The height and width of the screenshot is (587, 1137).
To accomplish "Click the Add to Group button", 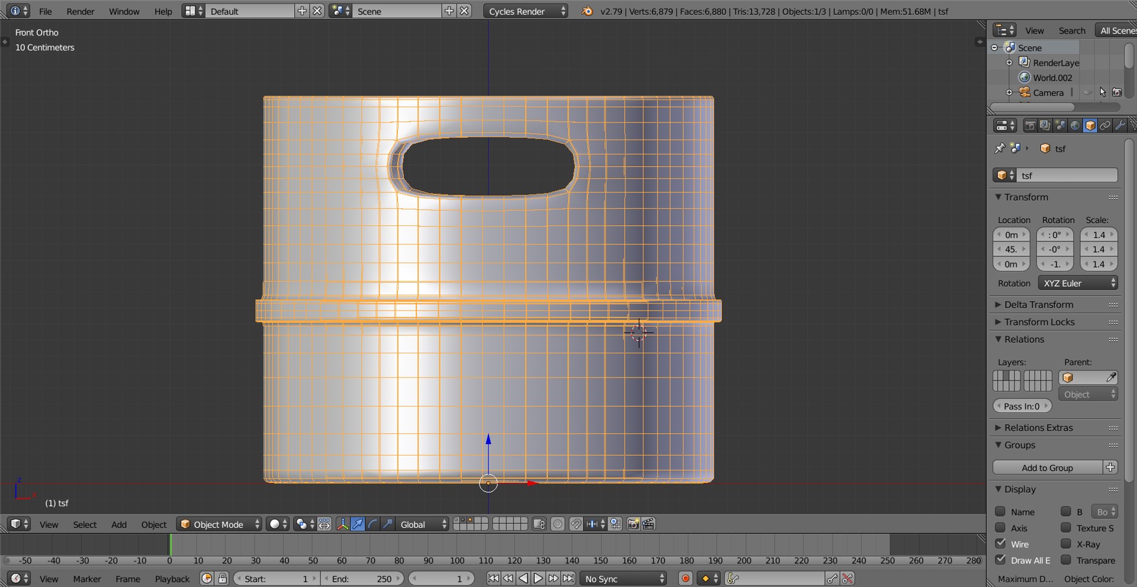I will 1046,467.
